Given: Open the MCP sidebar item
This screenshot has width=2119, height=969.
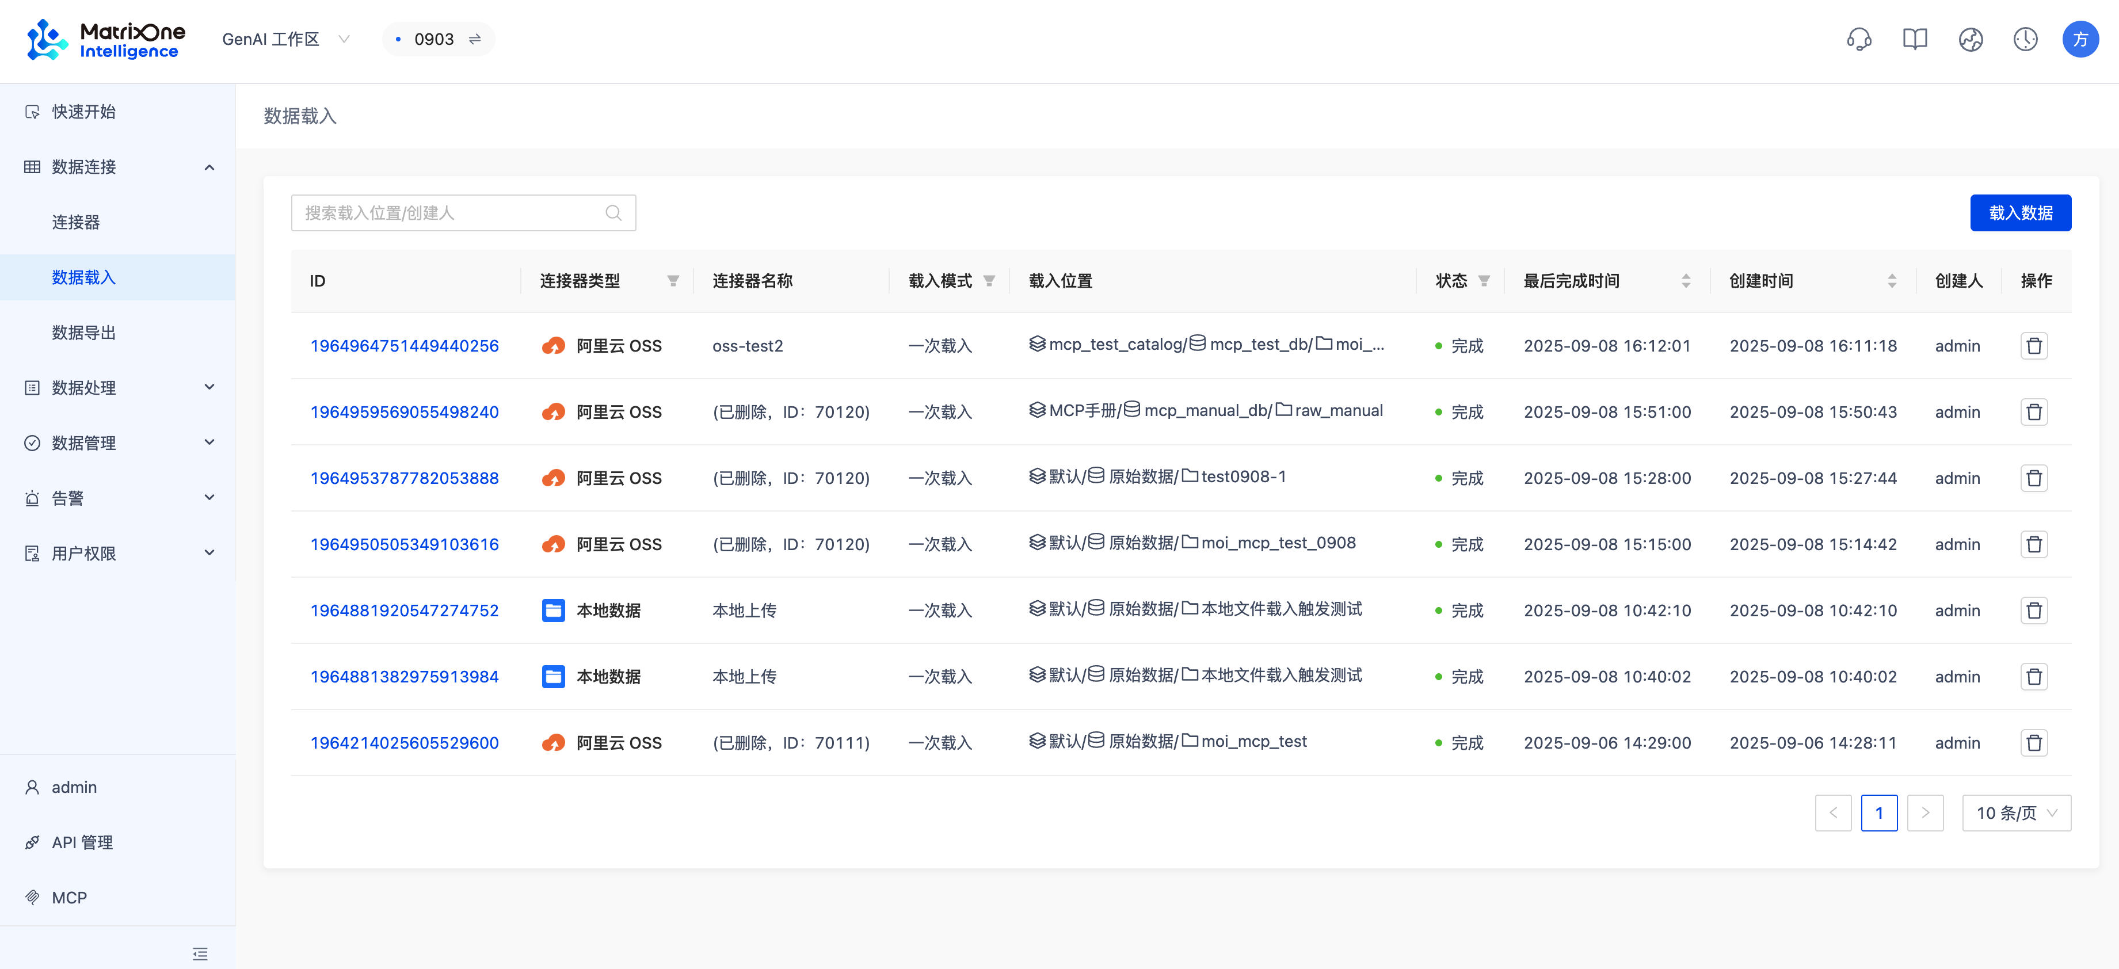Looking at the screenshot, I should click(69, 898).
